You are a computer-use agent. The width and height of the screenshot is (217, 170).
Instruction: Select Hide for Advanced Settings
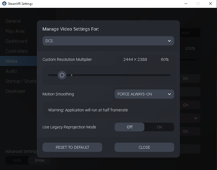coord(17,160)
